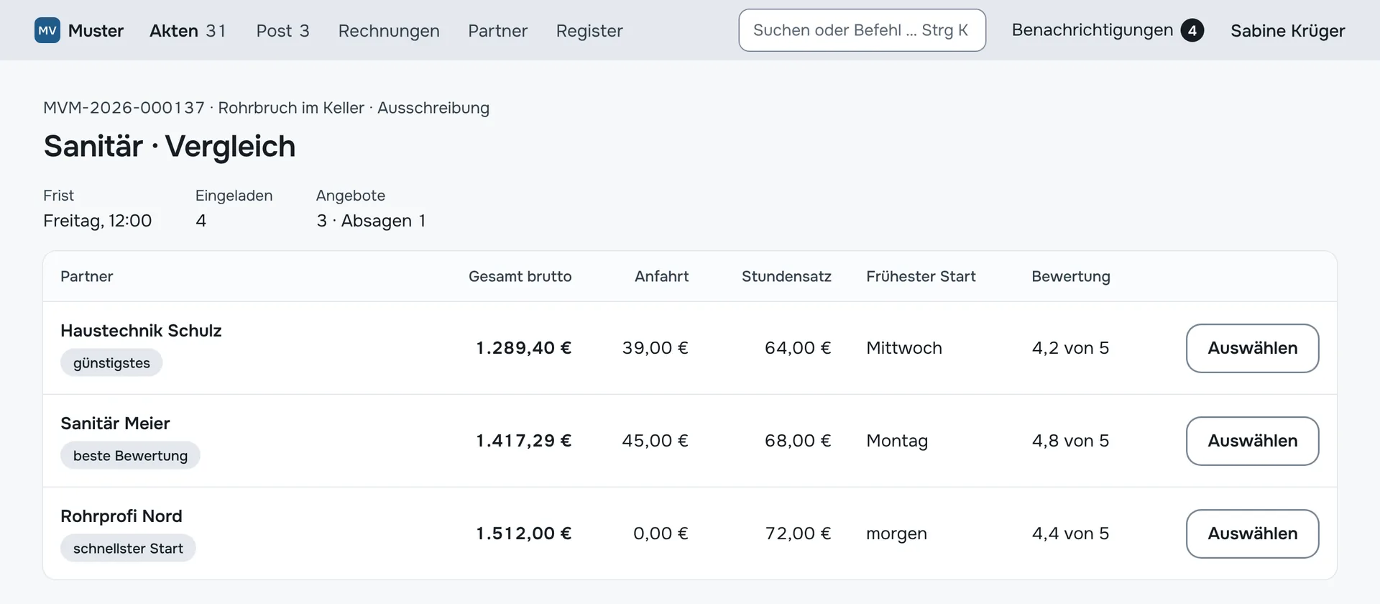The image size is (1380, 604).
Task: Click the Bewertung column header
Action: (x=1071, y=276)
